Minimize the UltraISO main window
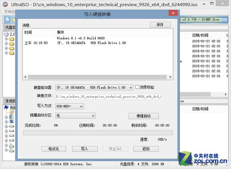Screen dimensions: 231x169 click(x=204, y=4)
